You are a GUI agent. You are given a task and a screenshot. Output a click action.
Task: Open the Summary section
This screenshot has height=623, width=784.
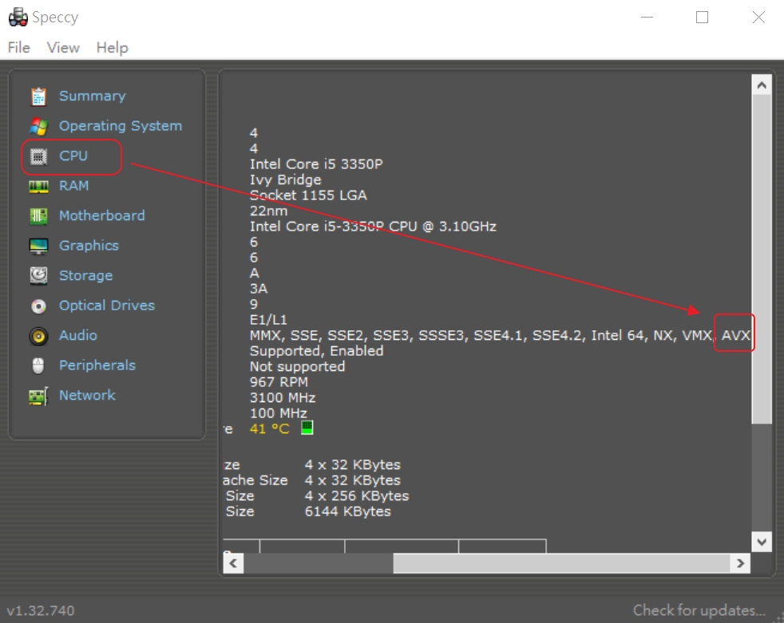[93, 96]
